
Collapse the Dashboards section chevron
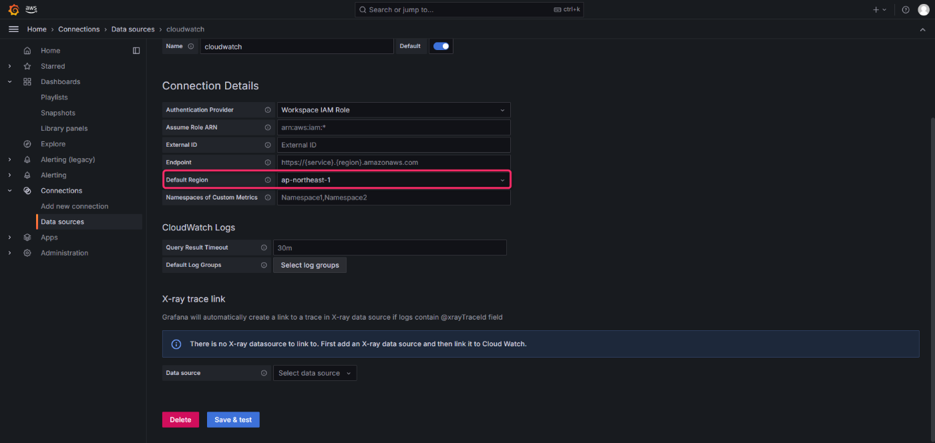coord(9,81)
